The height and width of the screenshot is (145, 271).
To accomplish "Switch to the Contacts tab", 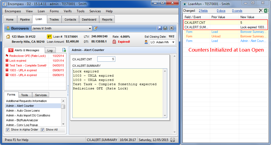I will tap(70, 20).
